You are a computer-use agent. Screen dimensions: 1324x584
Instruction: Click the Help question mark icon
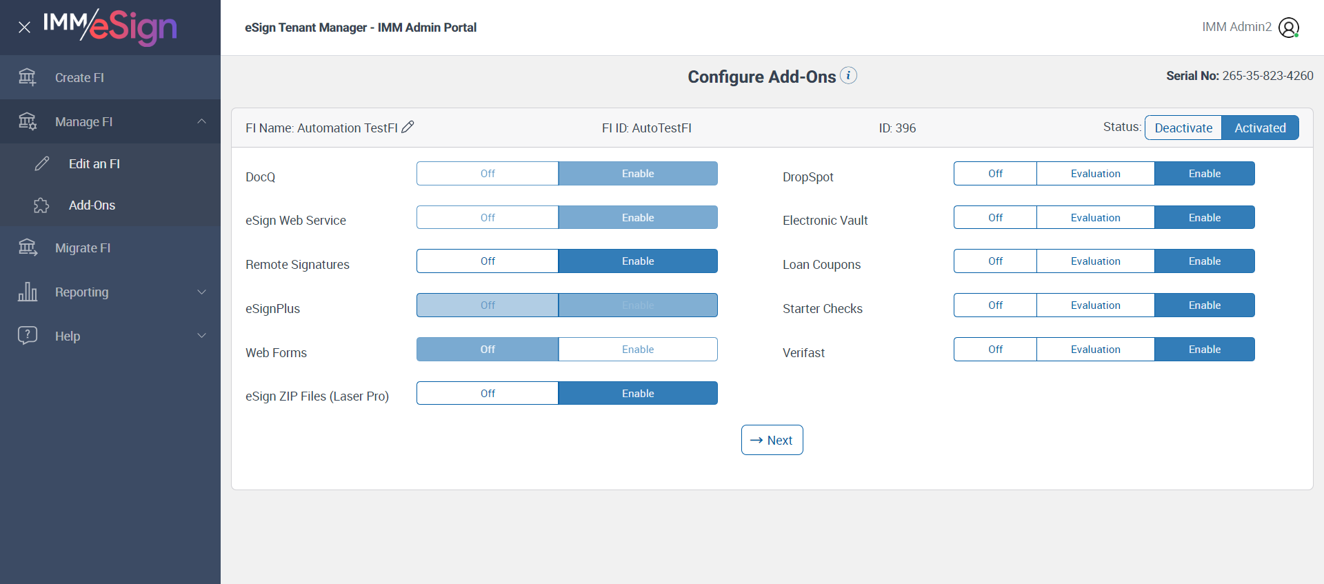28,336
